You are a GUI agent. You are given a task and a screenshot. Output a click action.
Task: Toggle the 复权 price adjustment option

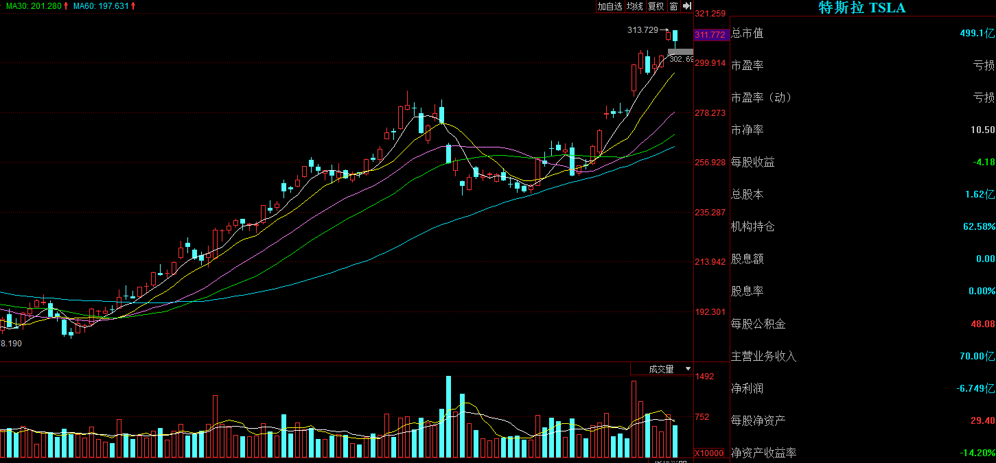pyautogui.click(x=656, y=6)
